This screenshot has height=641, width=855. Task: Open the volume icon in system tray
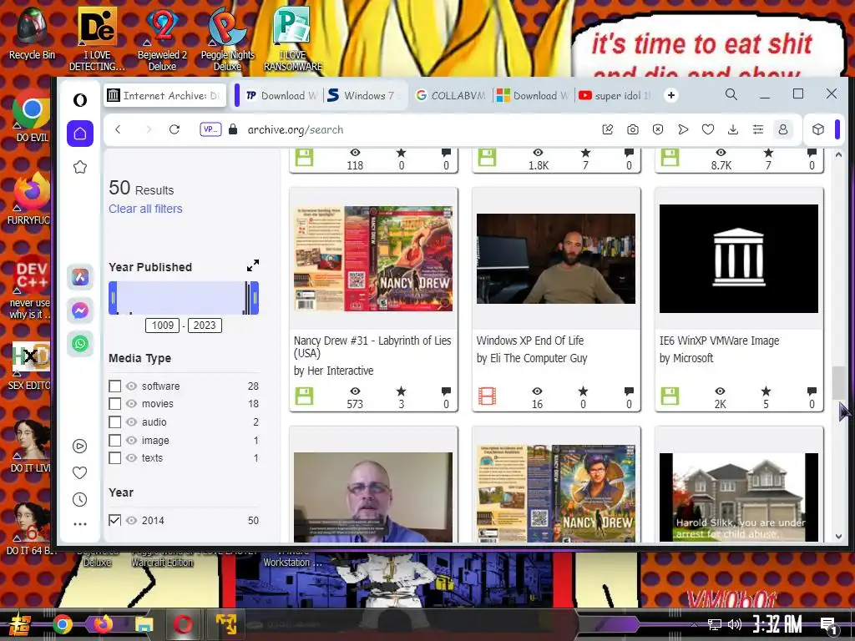click(x=735, y=624)
